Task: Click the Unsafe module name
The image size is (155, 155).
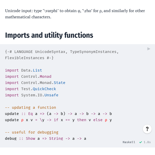Action: click(51, 95)
